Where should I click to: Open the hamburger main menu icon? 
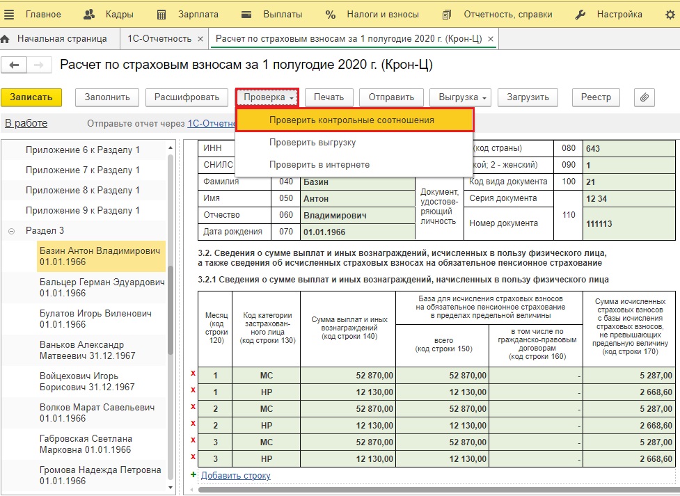point(9,15)
